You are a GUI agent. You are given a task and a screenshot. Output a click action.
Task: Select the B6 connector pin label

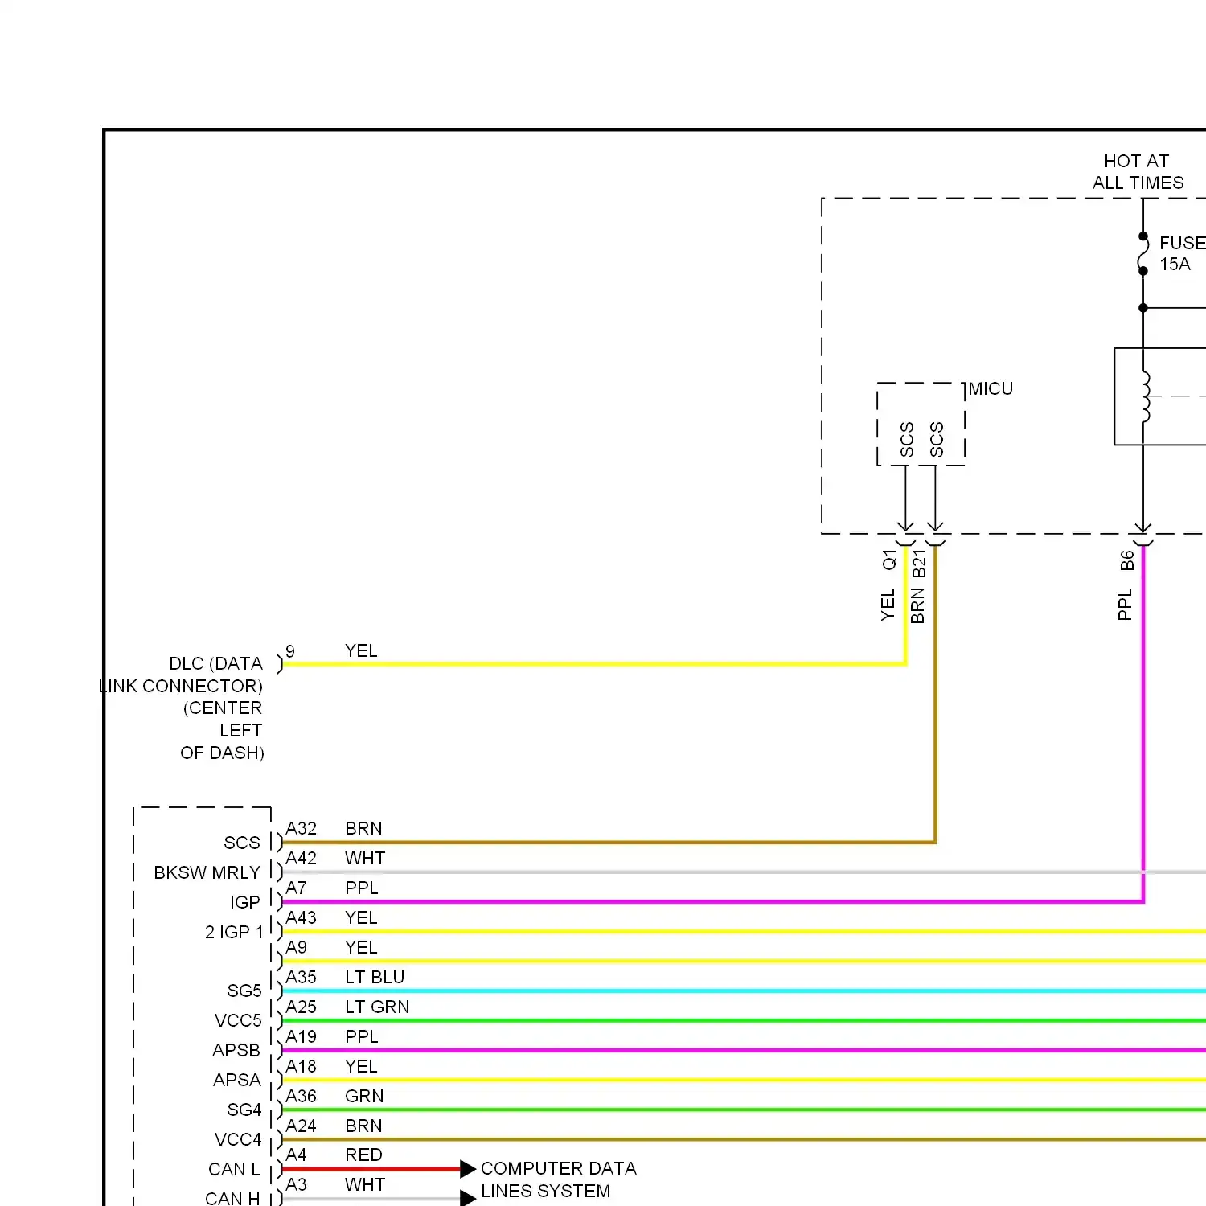1127,560
